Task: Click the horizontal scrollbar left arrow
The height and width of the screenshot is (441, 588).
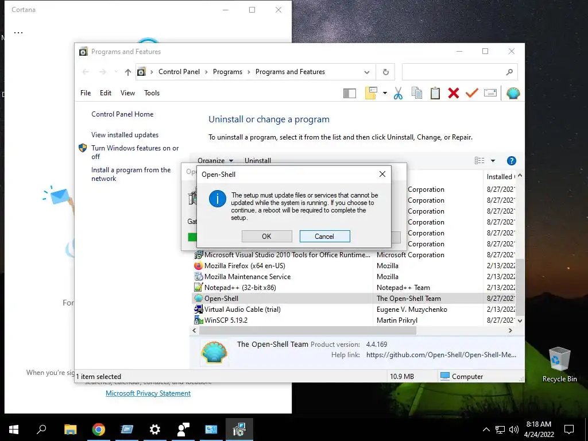Action: coord(194,330)
